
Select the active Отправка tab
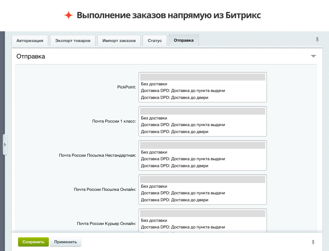pos(183,39)
